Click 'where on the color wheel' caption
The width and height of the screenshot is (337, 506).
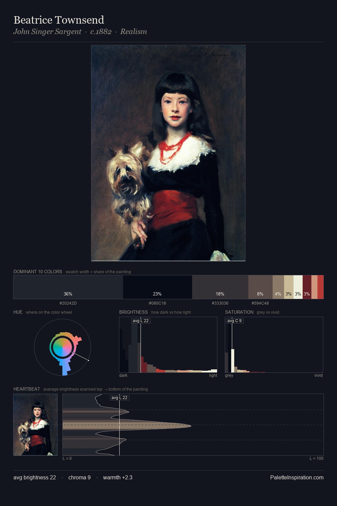(49, 312)
